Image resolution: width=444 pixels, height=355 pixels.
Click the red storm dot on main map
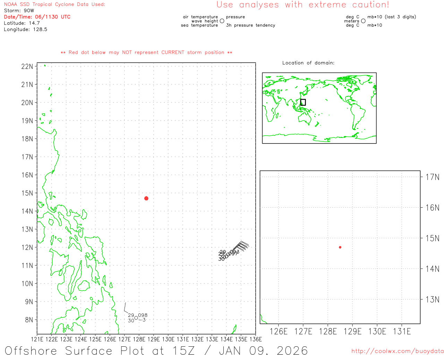(146, 198)
